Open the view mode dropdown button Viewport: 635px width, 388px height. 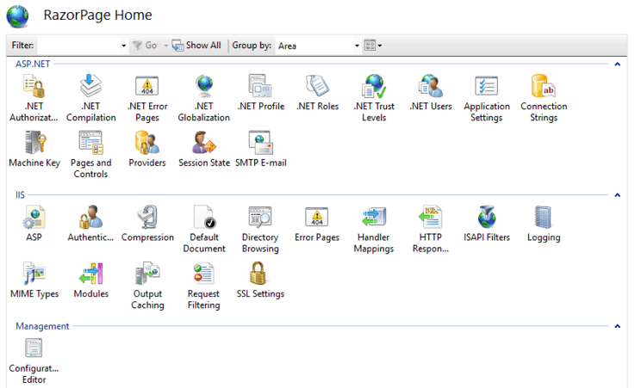373,46
